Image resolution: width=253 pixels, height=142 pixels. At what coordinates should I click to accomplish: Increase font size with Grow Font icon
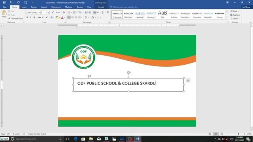pos(49,13)
